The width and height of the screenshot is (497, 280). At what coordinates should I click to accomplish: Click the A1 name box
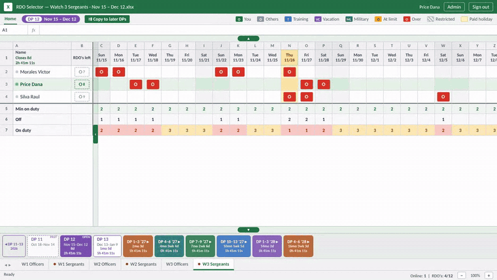(14, 30)
